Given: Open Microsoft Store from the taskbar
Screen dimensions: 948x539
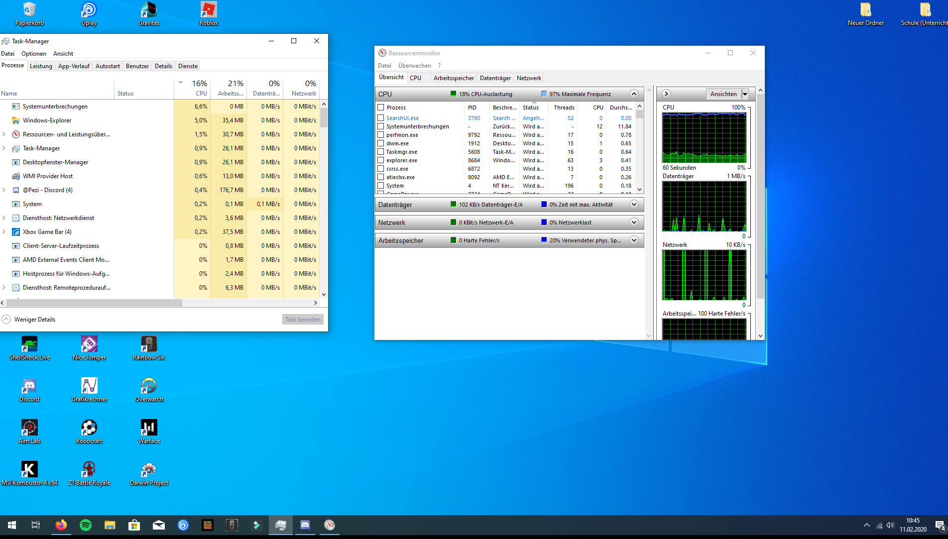Looking at the screenshot, I should [x=134, y=525].
